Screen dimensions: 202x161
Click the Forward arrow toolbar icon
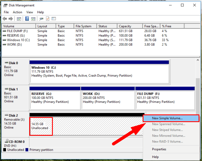click(11, 19)
